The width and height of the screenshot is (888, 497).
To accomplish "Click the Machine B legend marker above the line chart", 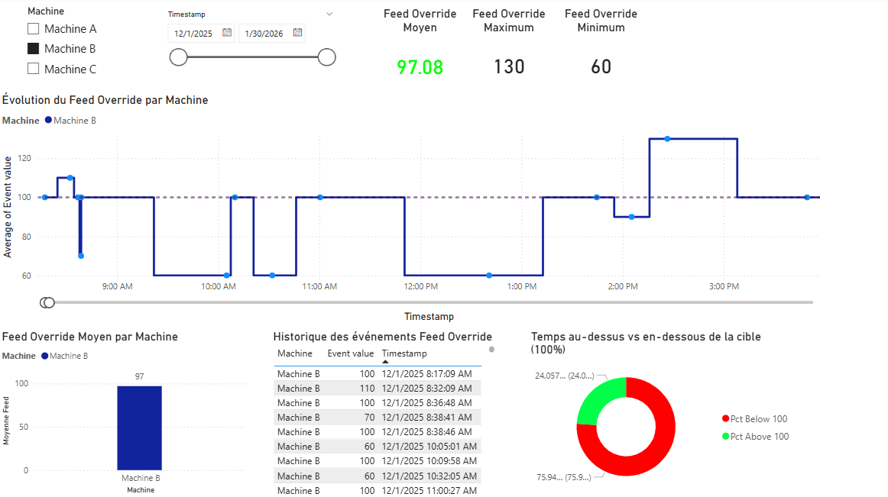I will click(x=49, y=120).
